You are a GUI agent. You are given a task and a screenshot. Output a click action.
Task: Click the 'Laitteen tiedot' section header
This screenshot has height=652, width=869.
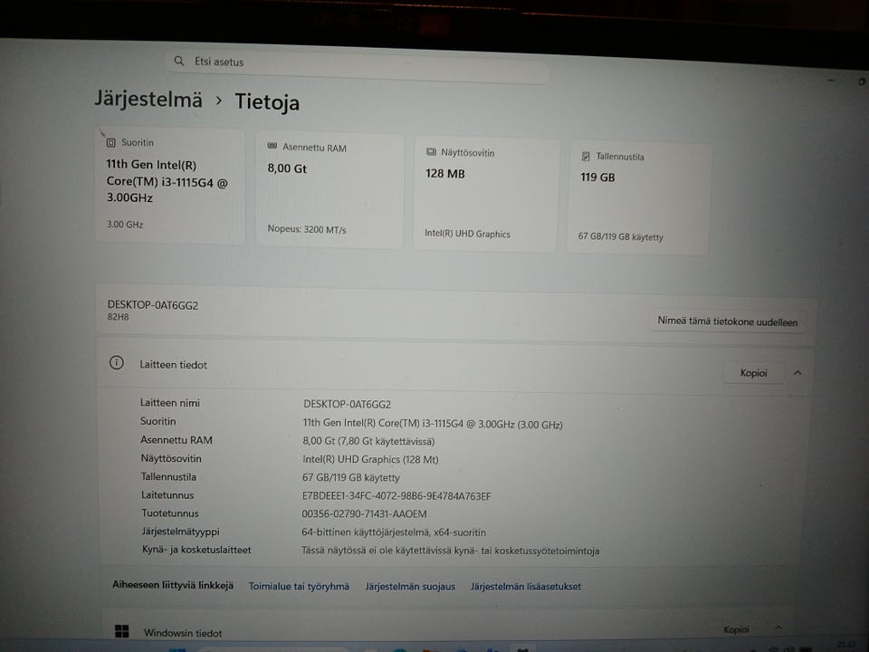pos(455,367)
